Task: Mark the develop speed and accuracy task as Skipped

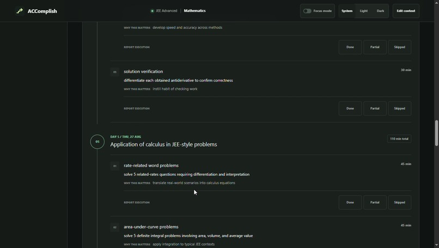Action: tap(400, 47)
